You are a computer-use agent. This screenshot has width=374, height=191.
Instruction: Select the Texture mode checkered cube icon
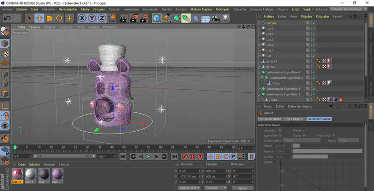click(x=5, y=54)
